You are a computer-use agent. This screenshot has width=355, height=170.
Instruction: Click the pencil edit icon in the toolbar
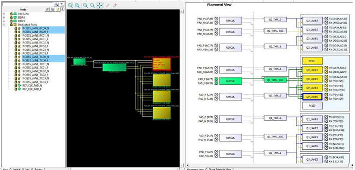tap(108, 6)
